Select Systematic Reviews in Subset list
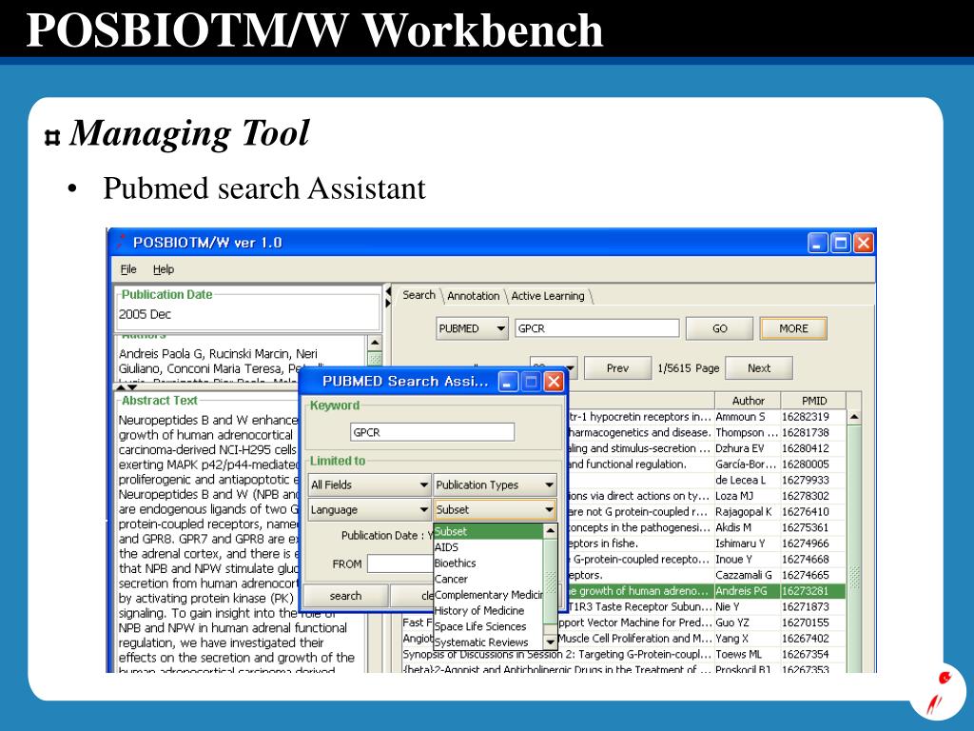The image size is (974, 731). pyautogui.click(x=488, y=642)
